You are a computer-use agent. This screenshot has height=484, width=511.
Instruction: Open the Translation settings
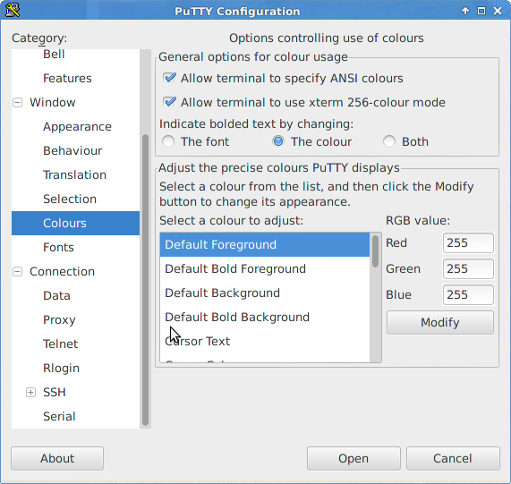(x=75, y=175)
